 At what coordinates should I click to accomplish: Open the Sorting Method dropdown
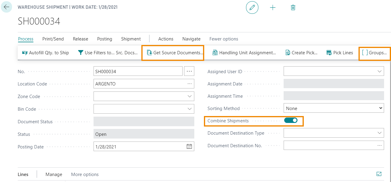(x=334, y=108)
